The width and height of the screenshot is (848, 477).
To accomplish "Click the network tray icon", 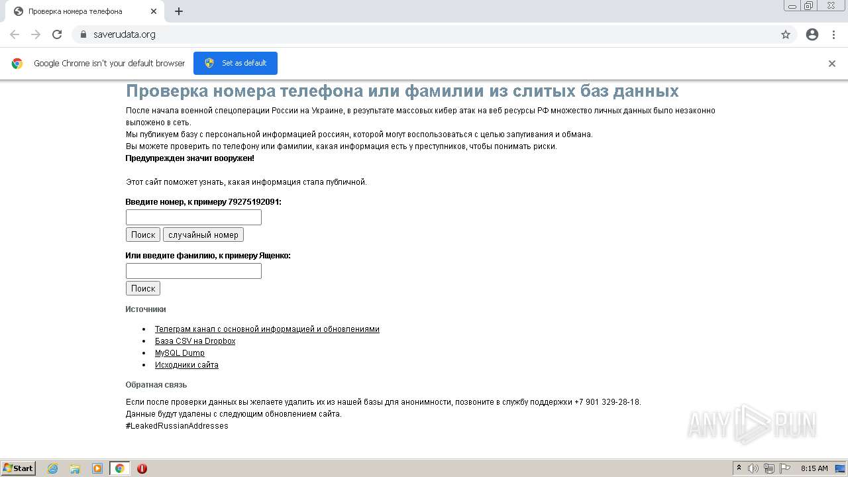I will [x=769, y=468].
